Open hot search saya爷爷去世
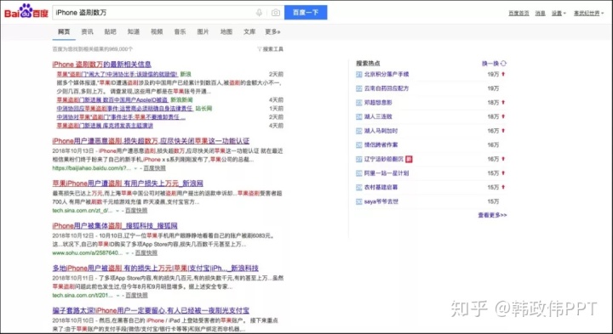 click(x=381, y=201)
